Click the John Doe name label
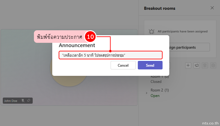 (11, 101)
